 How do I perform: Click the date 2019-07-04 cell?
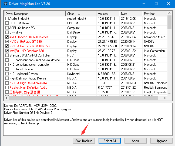[128, 37]
